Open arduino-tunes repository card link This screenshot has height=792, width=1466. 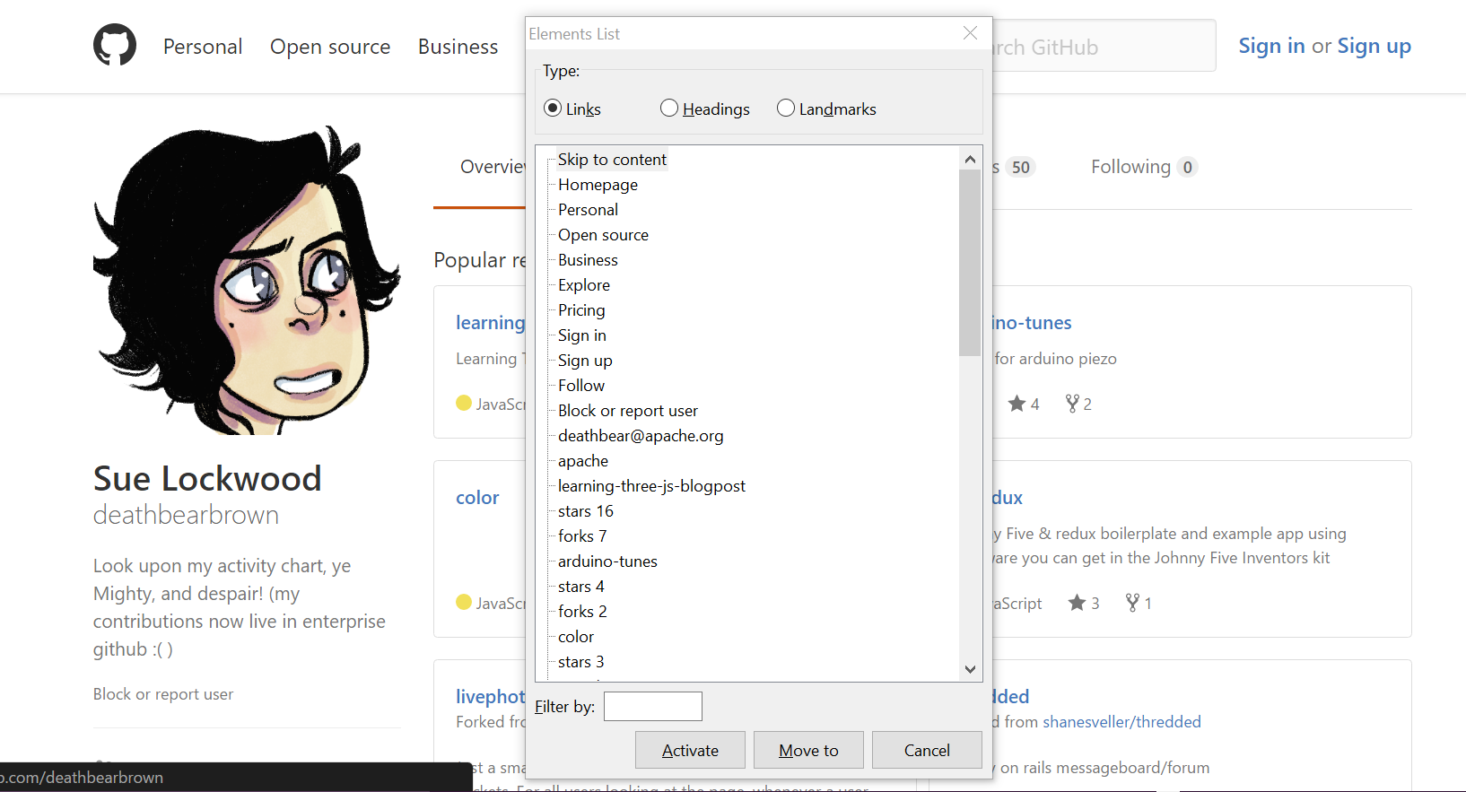pyautogui.click(x=1032, y=323)
